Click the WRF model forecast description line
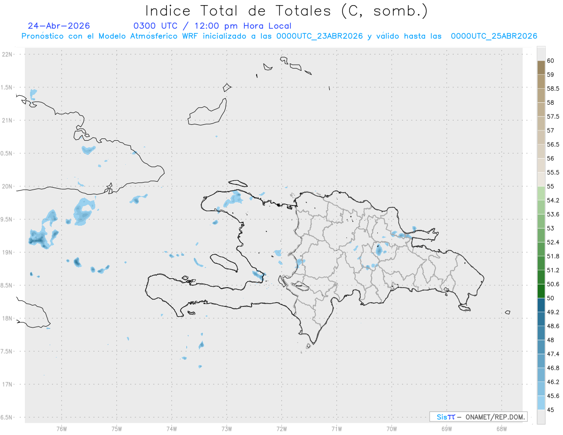Screen dimensions: 563x435 click(279, 36)
